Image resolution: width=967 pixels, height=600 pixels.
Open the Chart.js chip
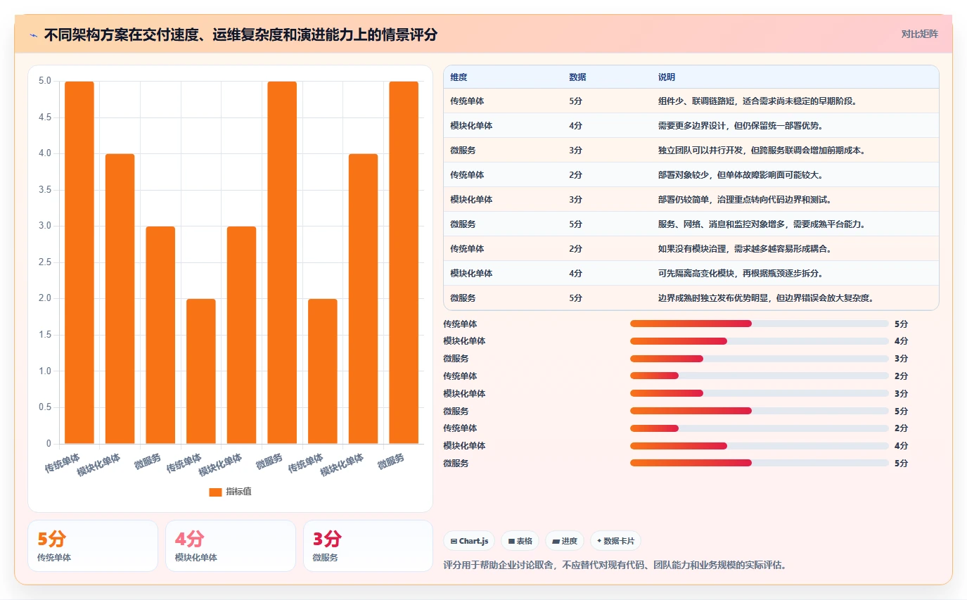[x=469, y=541]
